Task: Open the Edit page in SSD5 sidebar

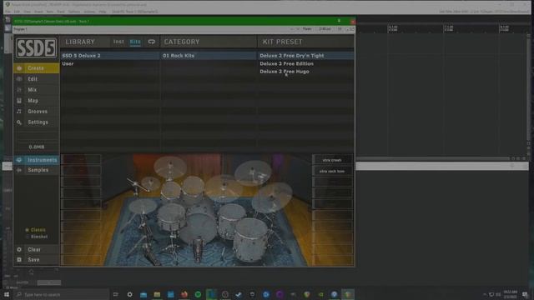Action: (36, 79)
